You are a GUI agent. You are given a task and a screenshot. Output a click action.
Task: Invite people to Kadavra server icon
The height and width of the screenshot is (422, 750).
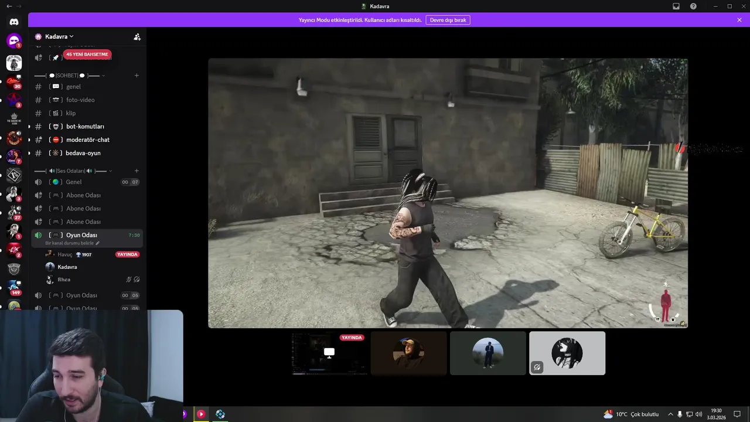(x=137, y=36)
